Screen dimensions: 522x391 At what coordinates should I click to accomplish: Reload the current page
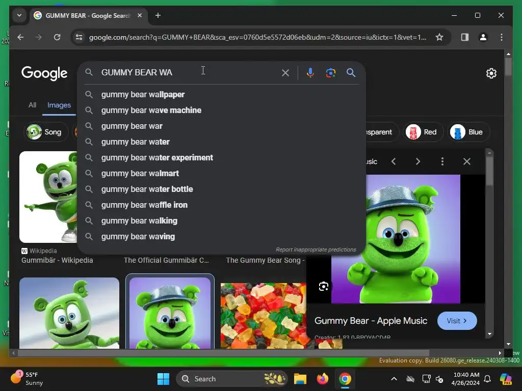pos(57,37)
